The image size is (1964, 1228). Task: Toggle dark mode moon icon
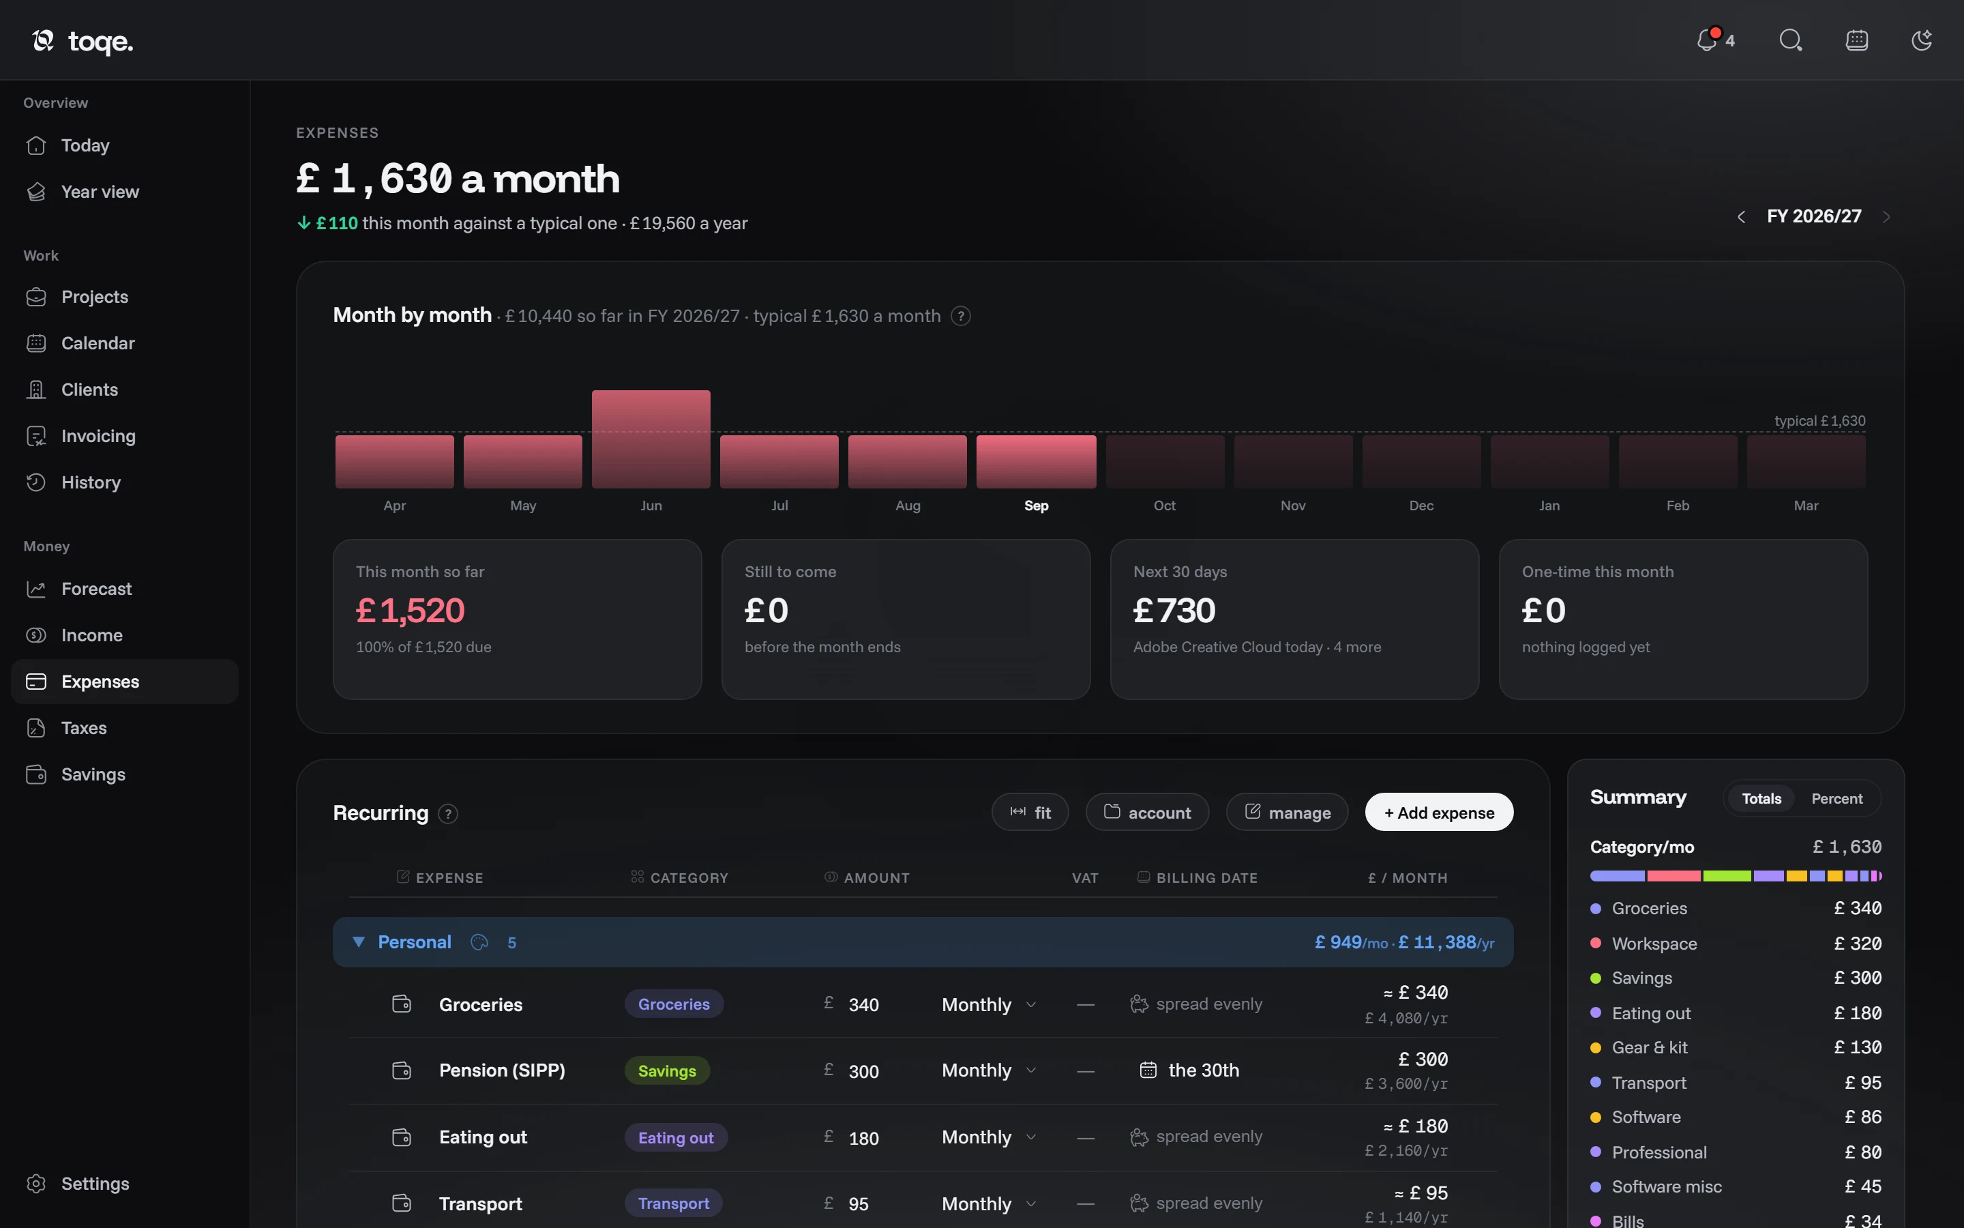(x=1922, y=40)
